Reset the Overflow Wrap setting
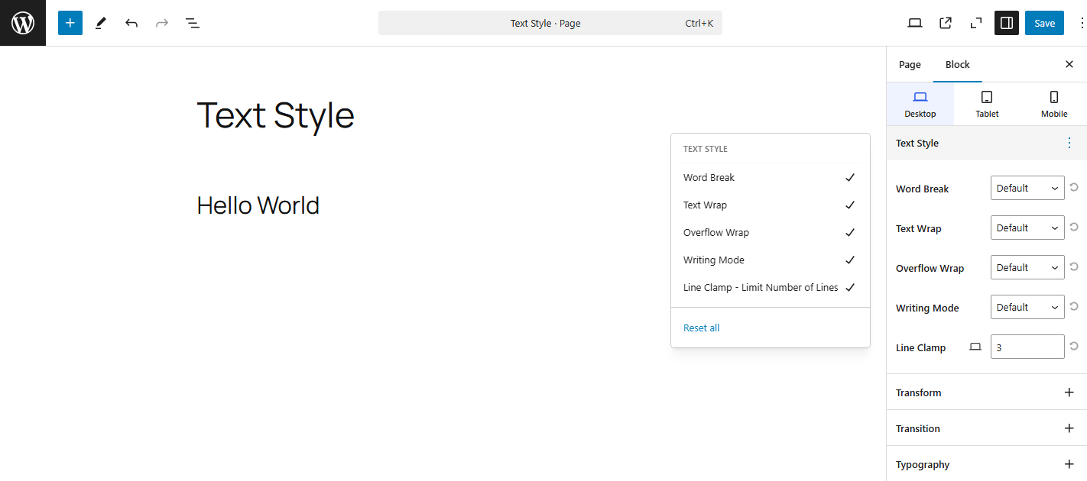 tap(1074, 266)
